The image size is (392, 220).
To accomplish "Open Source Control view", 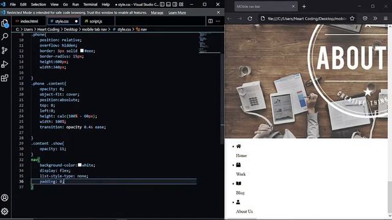I will click(x=5, y=50).
